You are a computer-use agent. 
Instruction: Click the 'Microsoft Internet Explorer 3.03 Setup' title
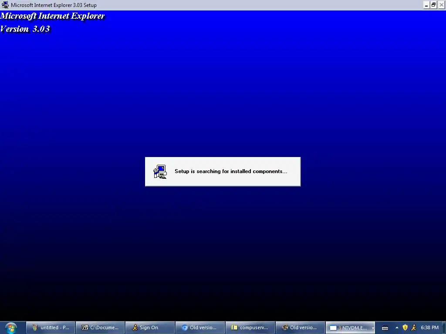tap(54, 5)
